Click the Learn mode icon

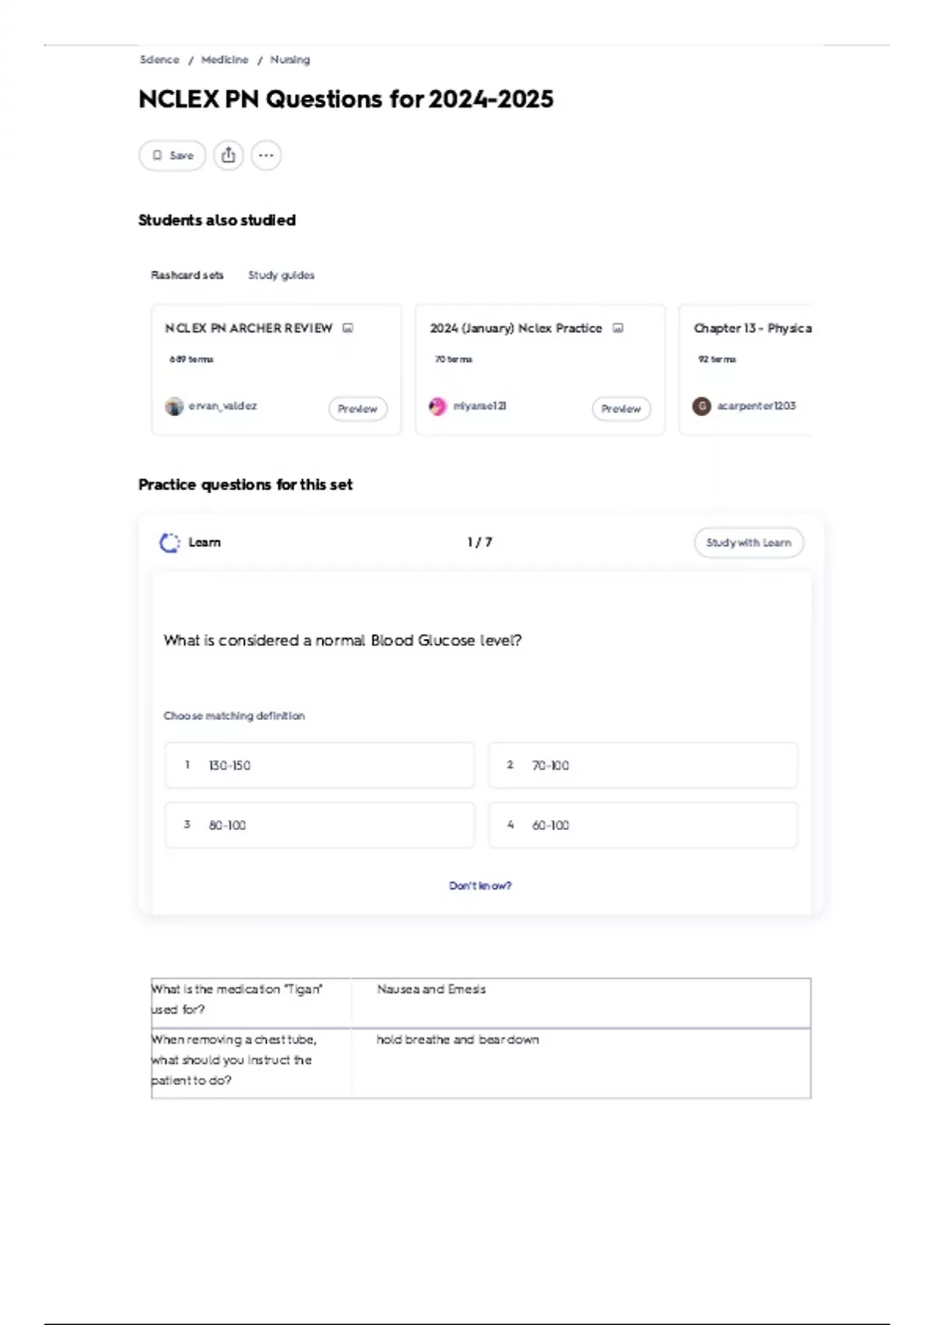click(x=169, y=542)
